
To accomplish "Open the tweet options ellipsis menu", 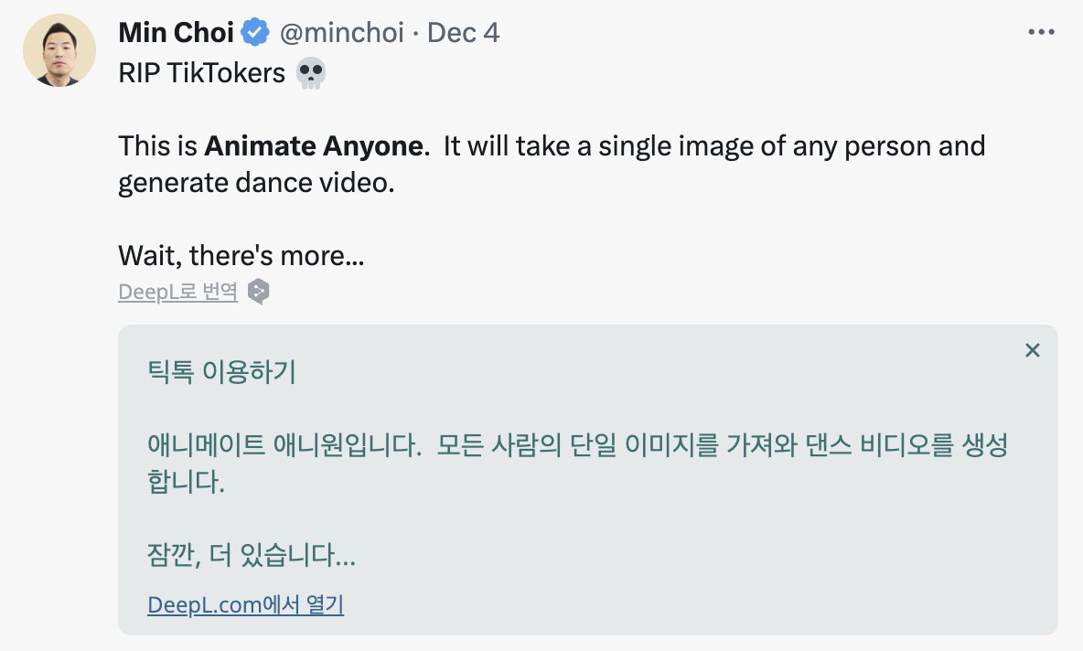I will [x=1041, y=31].
